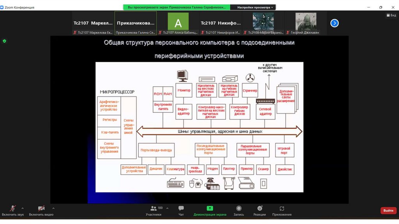
Task: Click the printer icon in diagram
Action: tap(246, 183)
